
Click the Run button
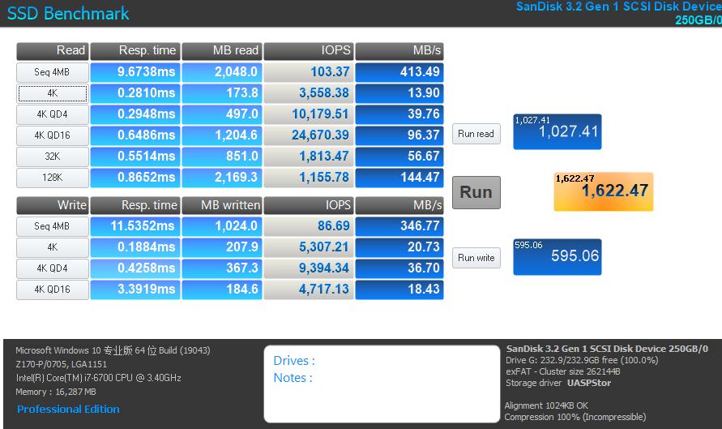(x=476, y=193)
